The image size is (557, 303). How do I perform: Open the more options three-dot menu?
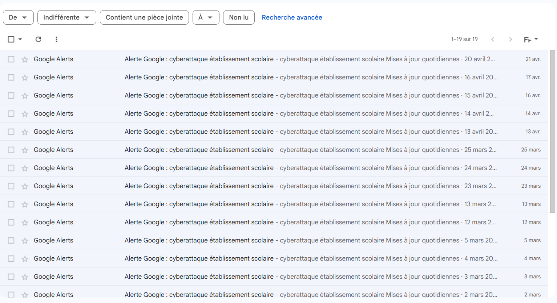(56, 39)
